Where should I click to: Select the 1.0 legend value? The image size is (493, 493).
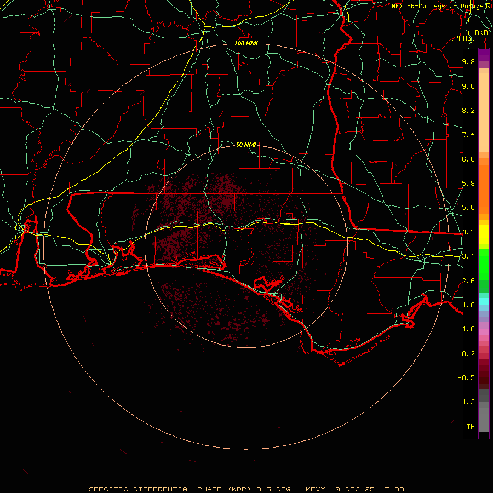468,329
